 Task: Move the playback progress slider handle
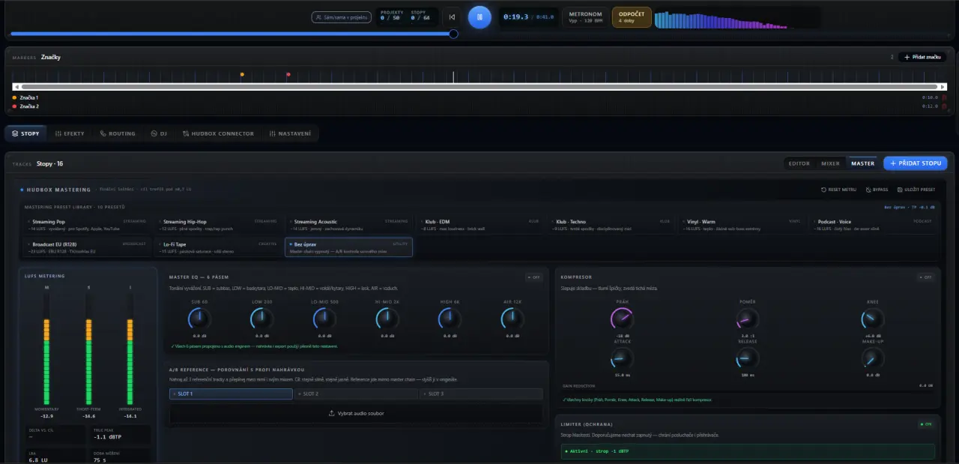pos(453,34)
